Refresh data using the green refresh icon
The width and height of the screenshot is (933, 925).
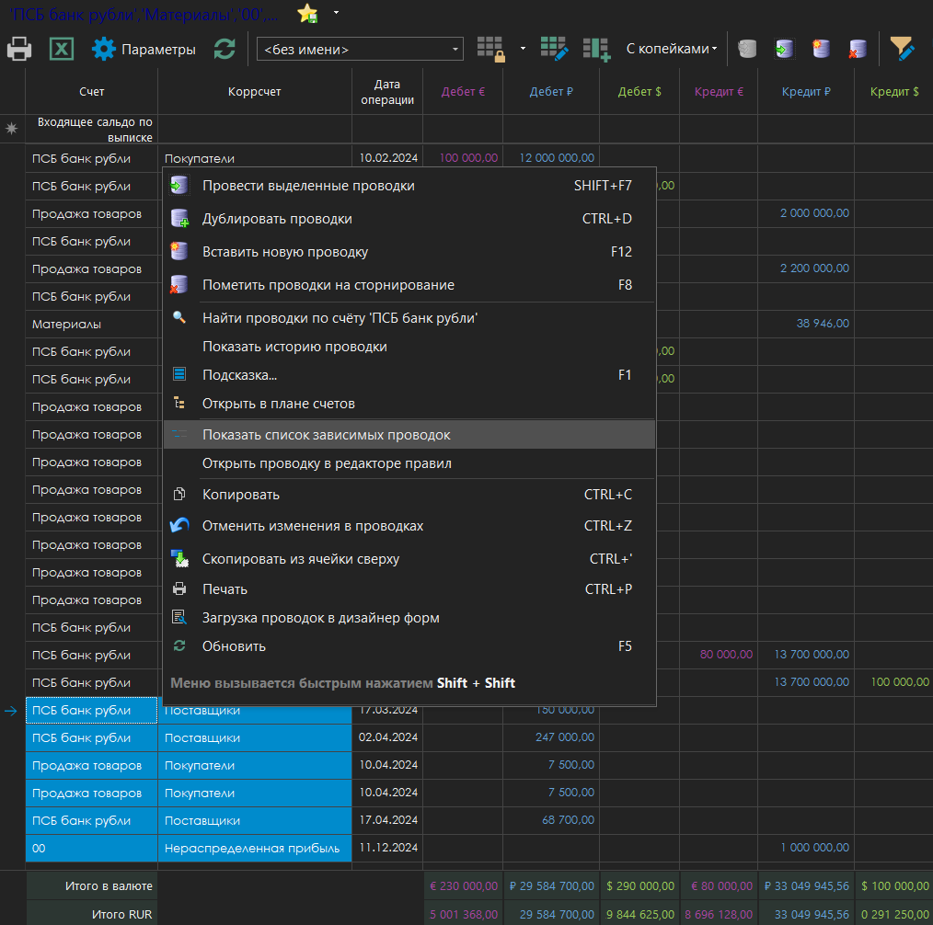(x=224, y=49)
